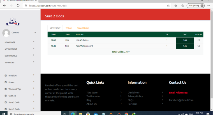Open Google Chrome from the taskbar
The image size is (213, 115).
126,114
